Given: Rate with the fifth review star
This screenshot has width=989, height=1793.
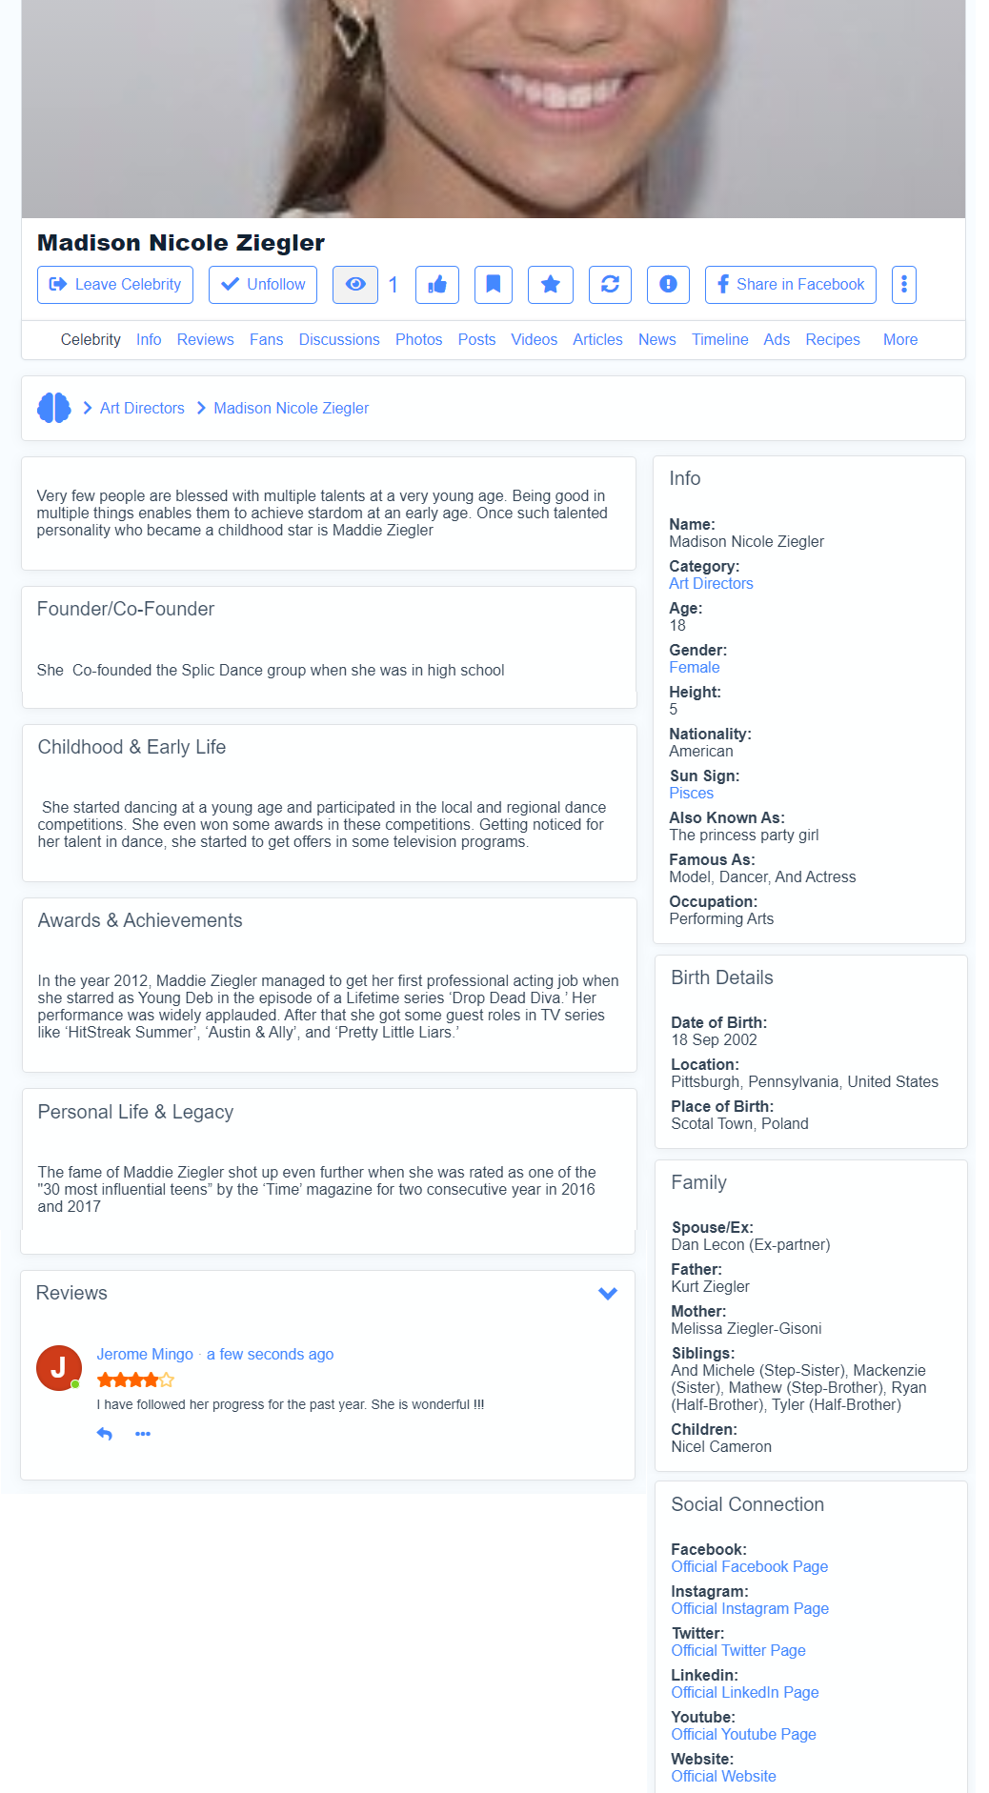Looking at the screenshot, I should (x=167, y=1380).
